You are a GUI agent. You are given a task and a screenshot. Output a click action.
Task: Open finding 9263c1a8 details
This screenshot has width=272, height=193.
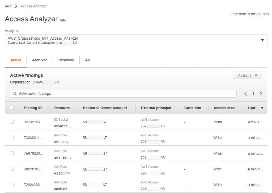pos(33,122)
